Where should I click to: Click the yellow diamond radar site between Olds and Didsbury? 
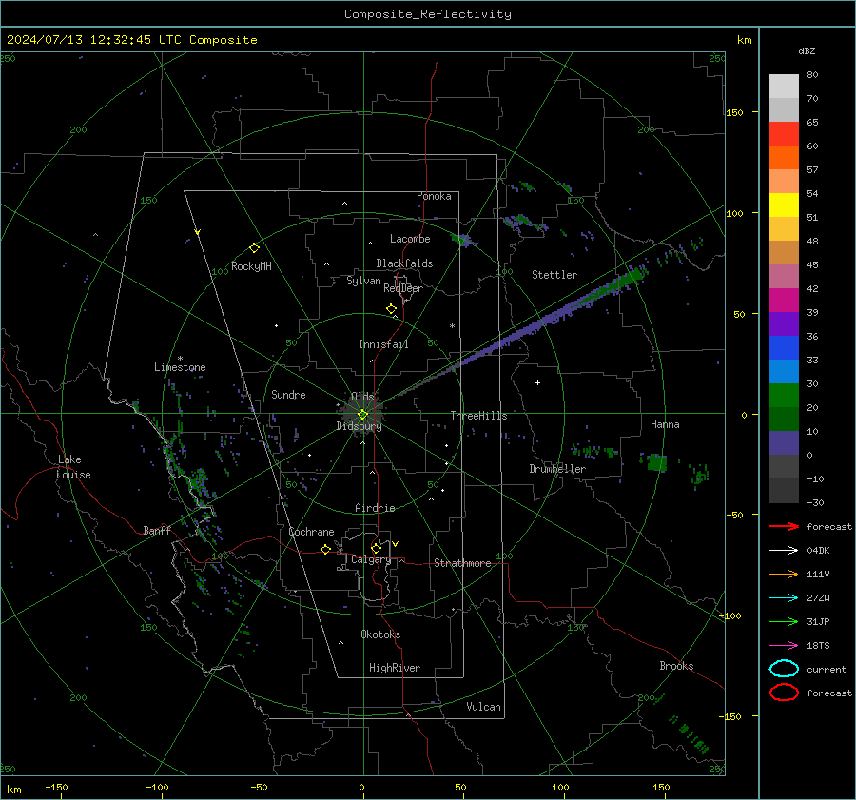tap(362, 414)
